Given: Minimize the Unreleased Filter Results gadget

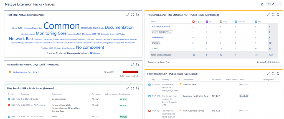Looking at the screenshot, I should (x=268, y=74).
